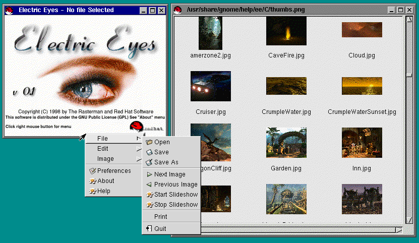
Task: Minimize the Electric Eyes window
Action: point(144,11)
